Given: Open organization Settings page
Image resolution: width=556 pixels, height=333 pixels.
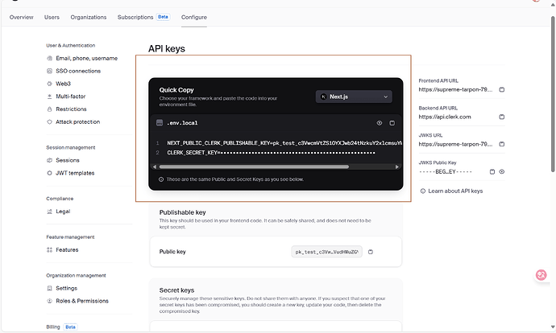Looking at the screenshot, I should tap(66, 288).
